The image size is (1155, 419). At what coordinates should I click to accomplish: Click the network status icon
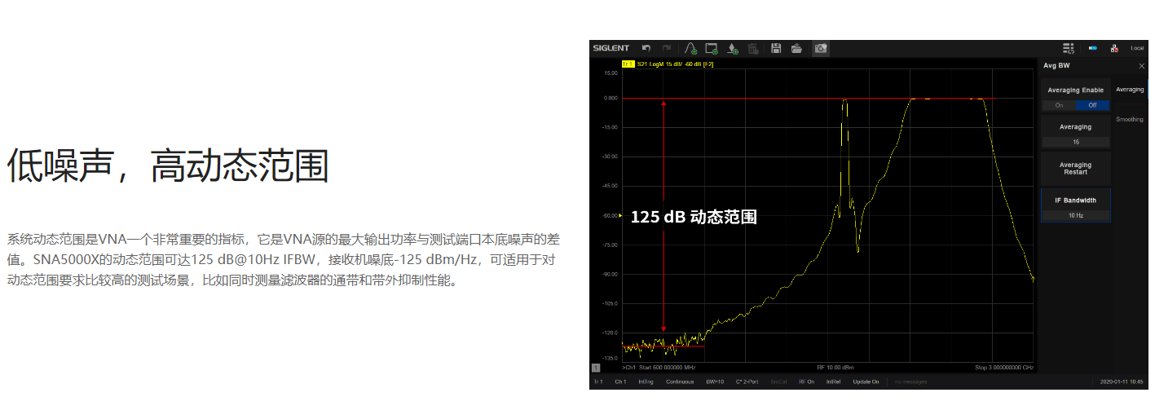pos(1114,49)
